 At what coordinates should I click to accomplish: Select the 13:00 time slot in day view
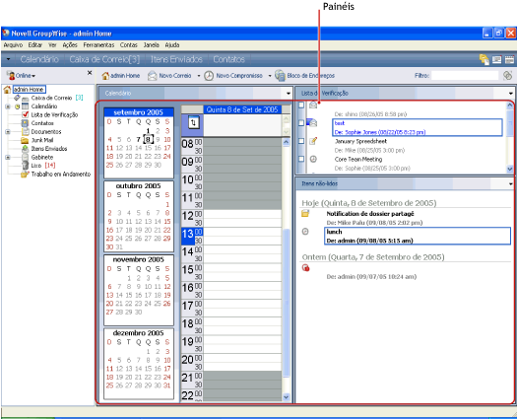click(x=242, y=232)
